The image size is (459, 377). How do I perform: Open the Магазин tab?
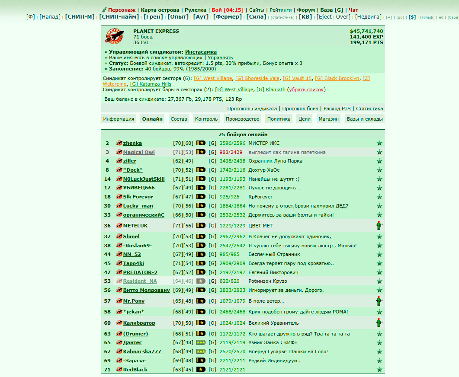(328, 119)
